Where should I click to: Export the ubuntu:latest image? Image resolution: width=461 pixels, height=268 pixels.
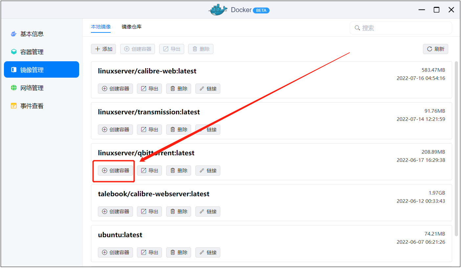(x=149, y=253)
